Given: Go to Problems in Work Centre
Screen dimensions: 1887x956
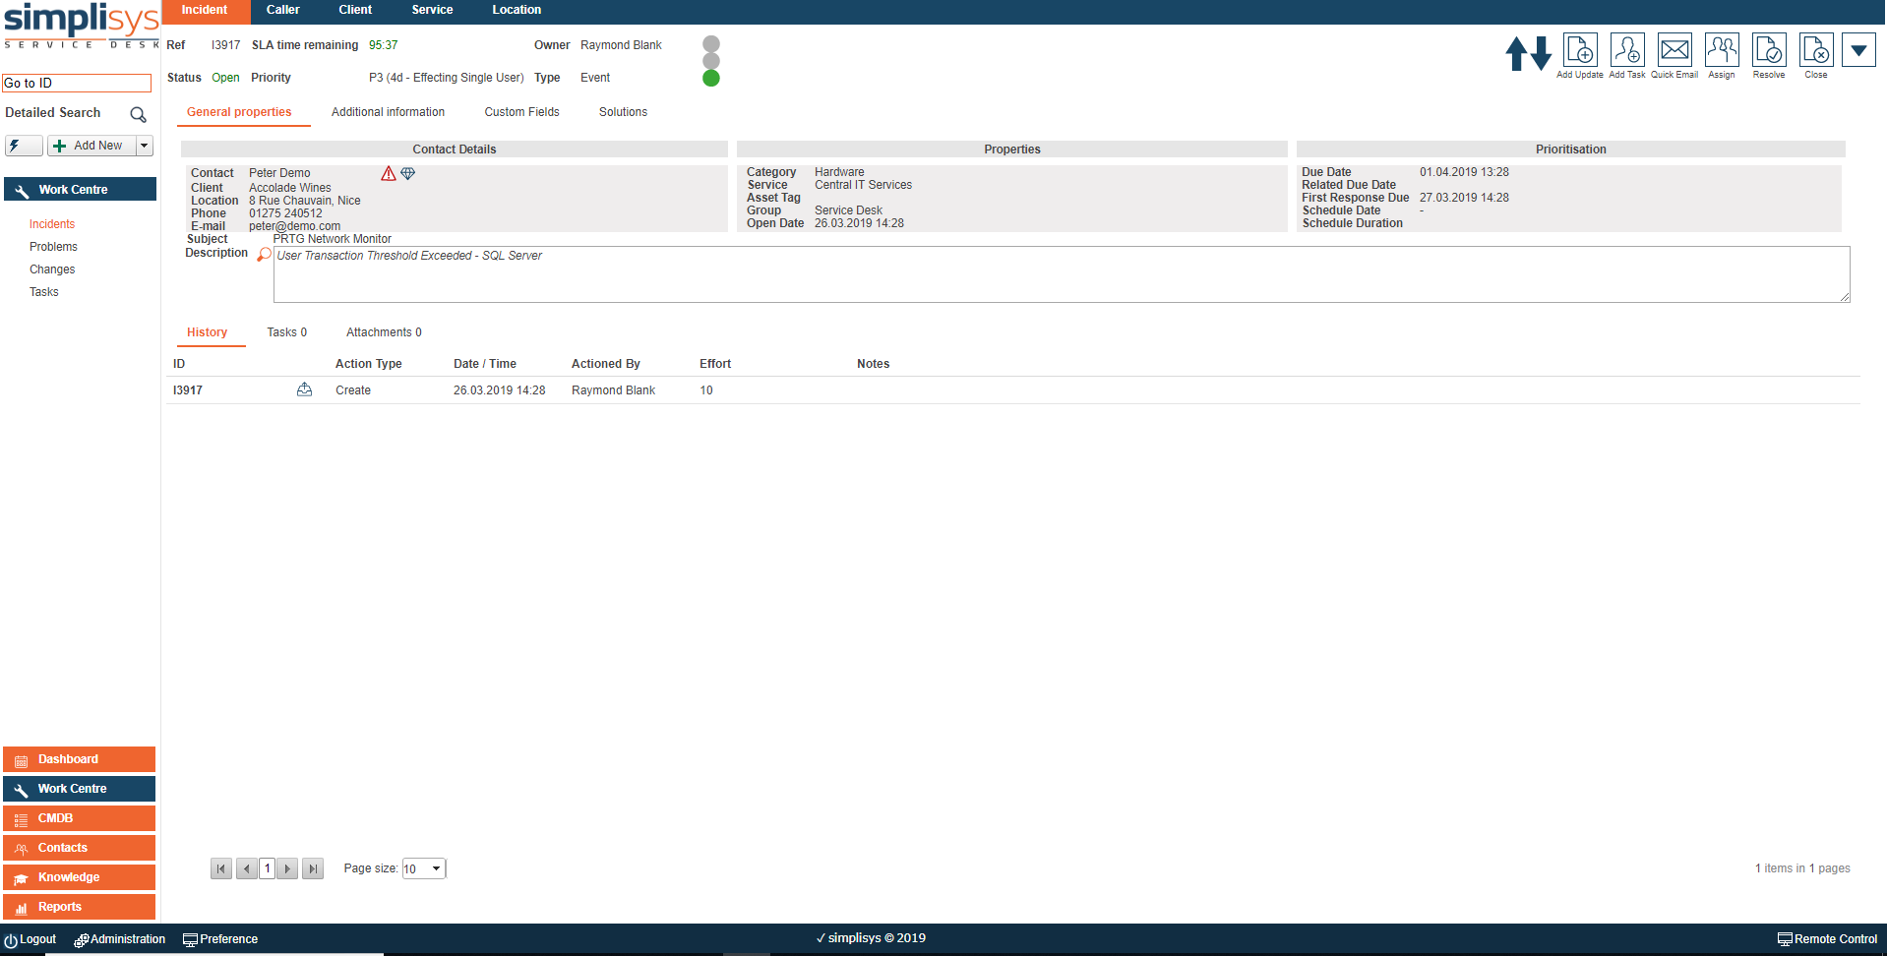Looking at the screenshot, I should (x=53, y=247).
